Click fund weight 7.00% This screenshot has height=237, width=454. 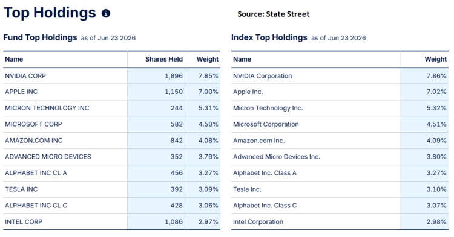pos(208,92)
